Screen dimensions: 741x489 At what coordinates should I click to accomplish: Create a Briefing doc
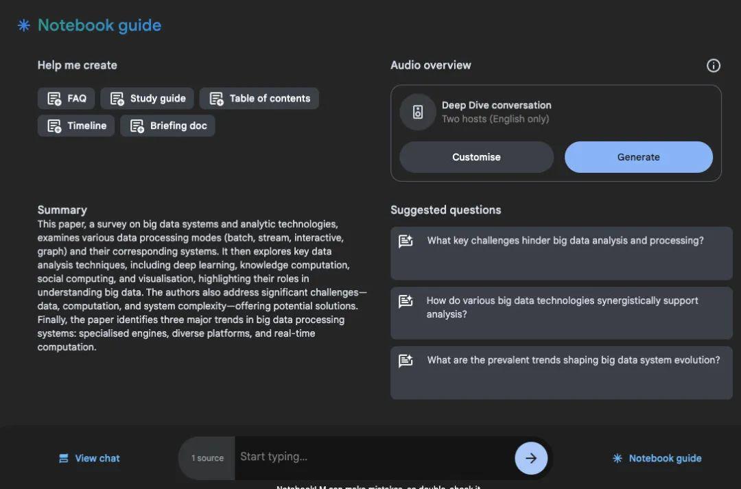[168, 126]
